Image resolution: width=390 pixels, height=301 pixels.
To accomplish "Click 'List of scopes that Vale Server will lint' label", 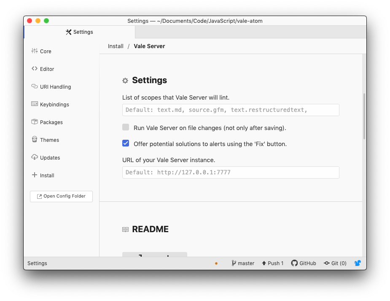I will [175, 98].
